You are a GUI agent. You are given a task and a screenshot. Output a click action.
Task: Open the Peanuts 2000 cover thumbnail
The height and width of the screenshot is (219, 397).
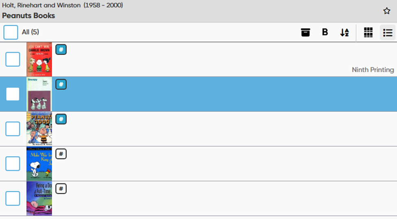39,129
